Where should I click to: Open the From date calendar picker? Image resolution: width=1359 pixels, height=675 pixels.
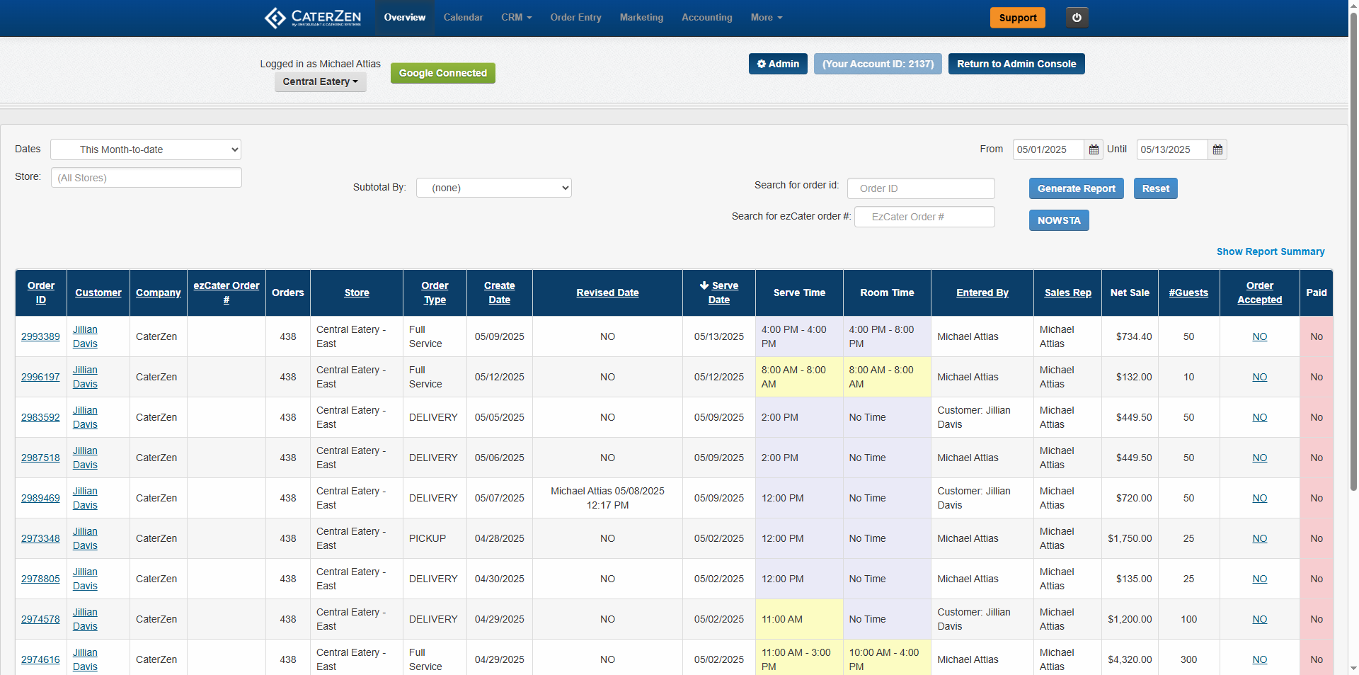[1094, 149]
